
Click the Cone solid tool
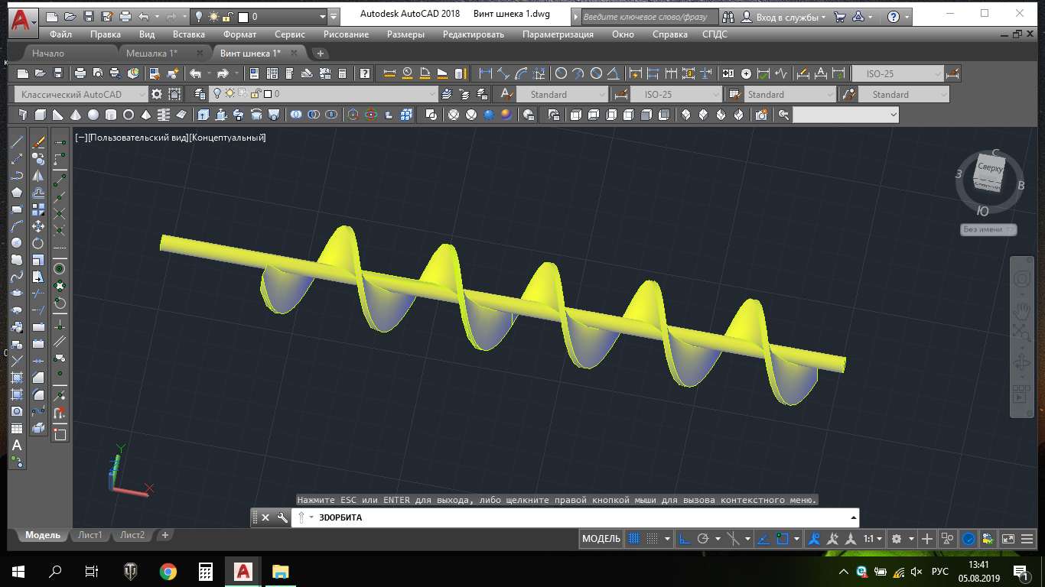(75, 115)
